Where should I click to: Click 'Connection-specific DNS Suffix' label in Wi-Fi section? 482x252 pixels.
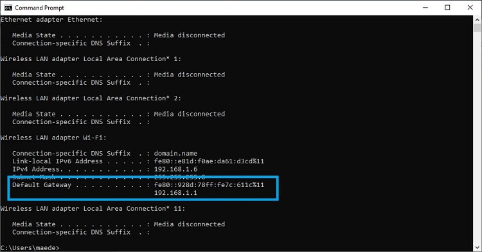(71, 154)
